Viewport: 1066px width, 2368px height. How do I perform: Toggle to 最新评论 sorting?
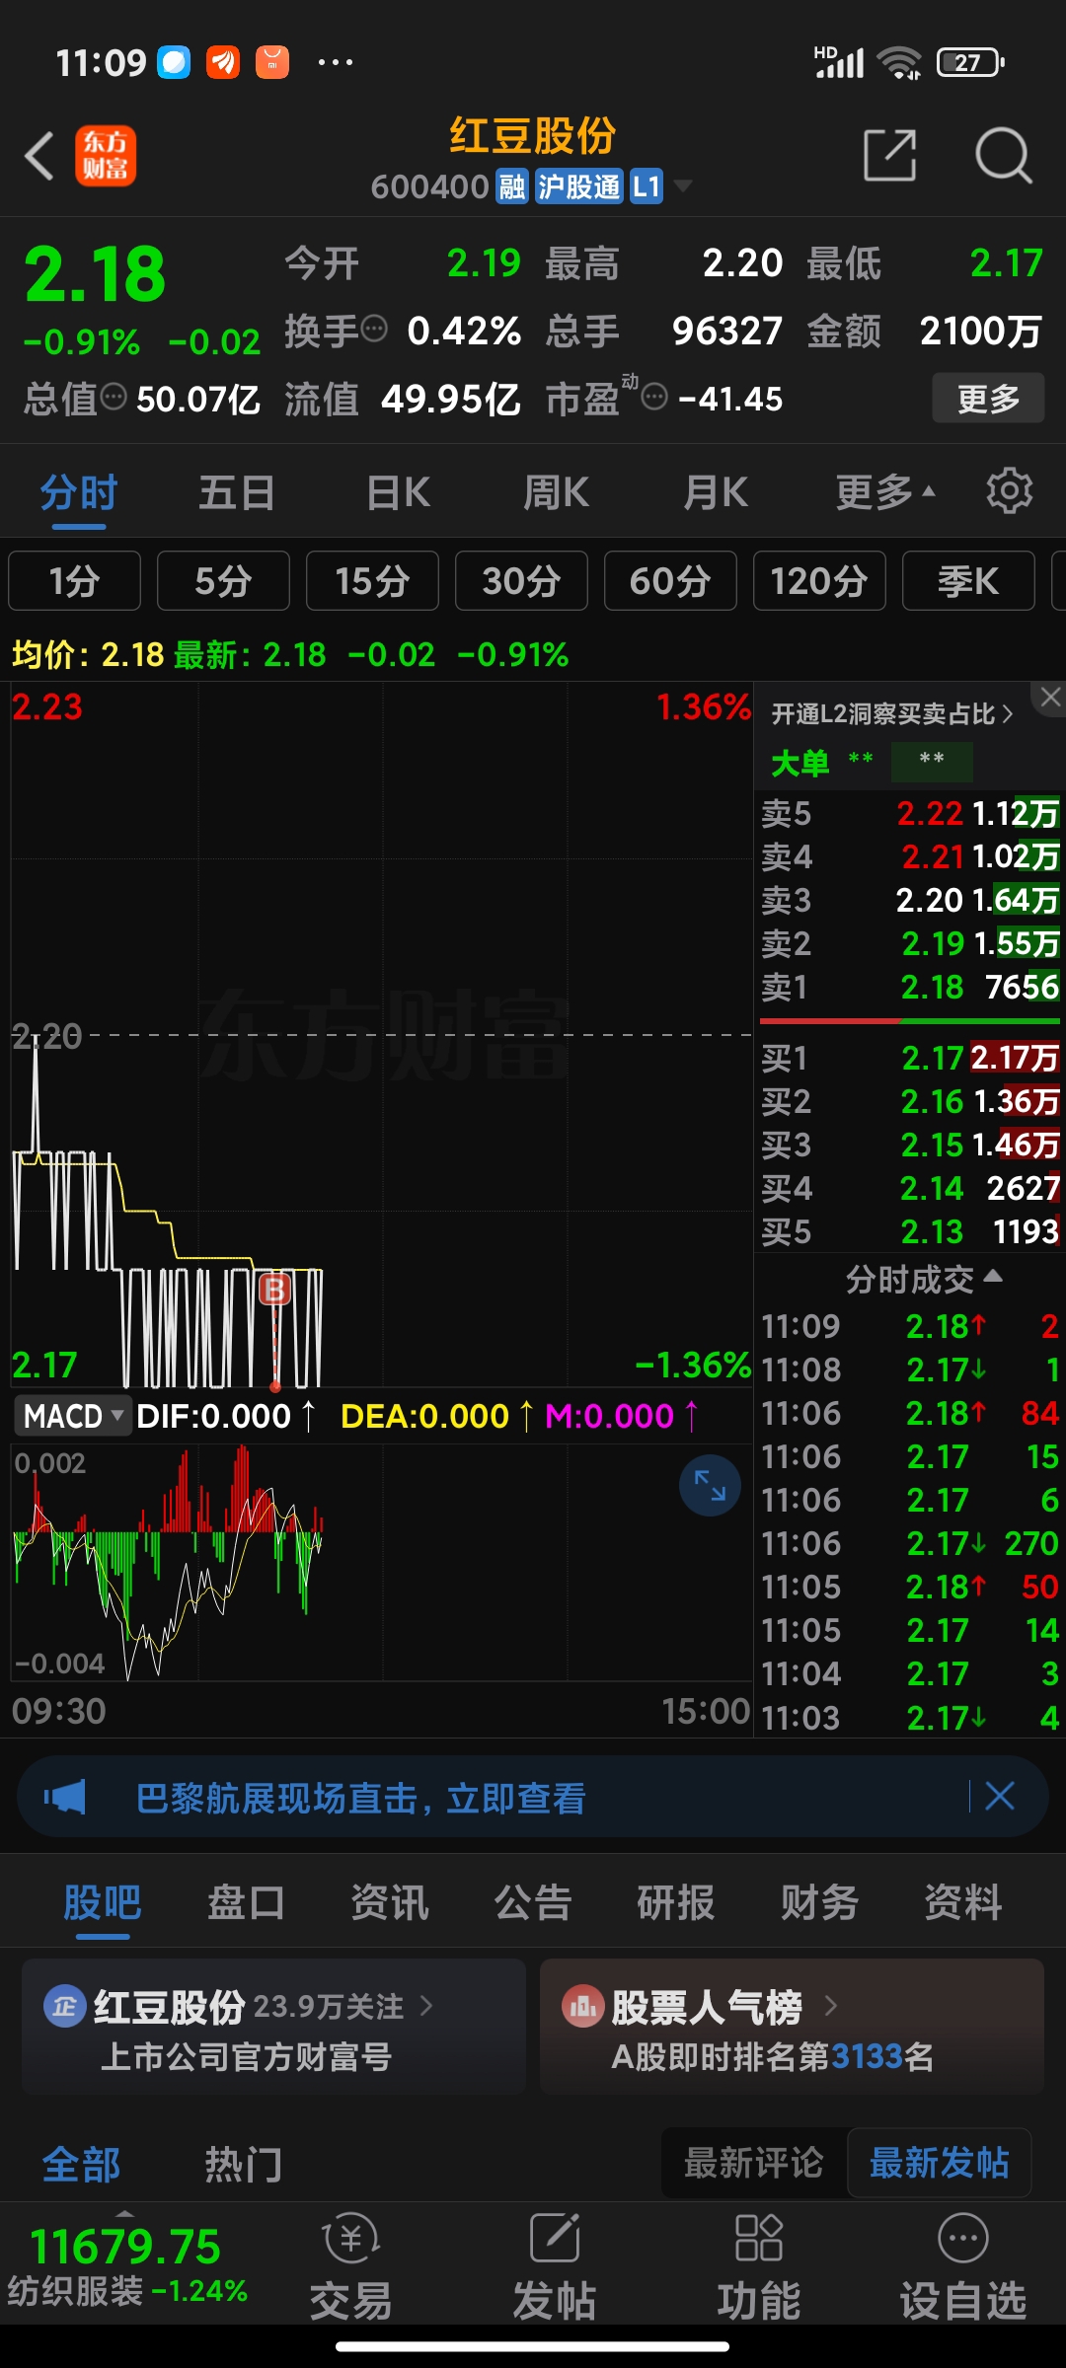click(754, 2163)
